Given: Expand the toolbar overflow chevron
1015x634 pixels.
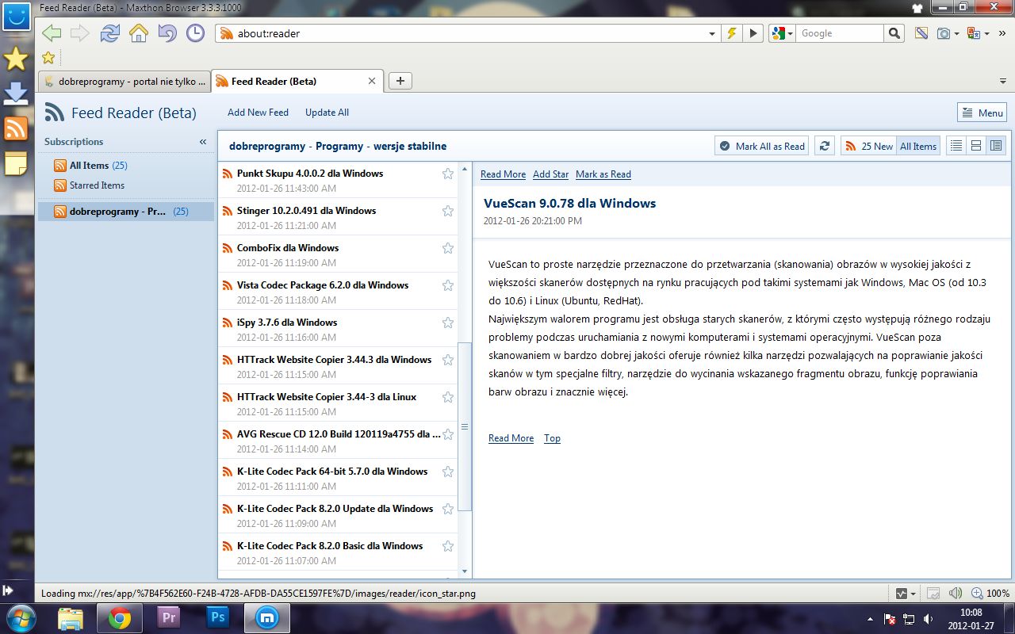Looking at the screenshot, I should click(x=1002, y=33).
